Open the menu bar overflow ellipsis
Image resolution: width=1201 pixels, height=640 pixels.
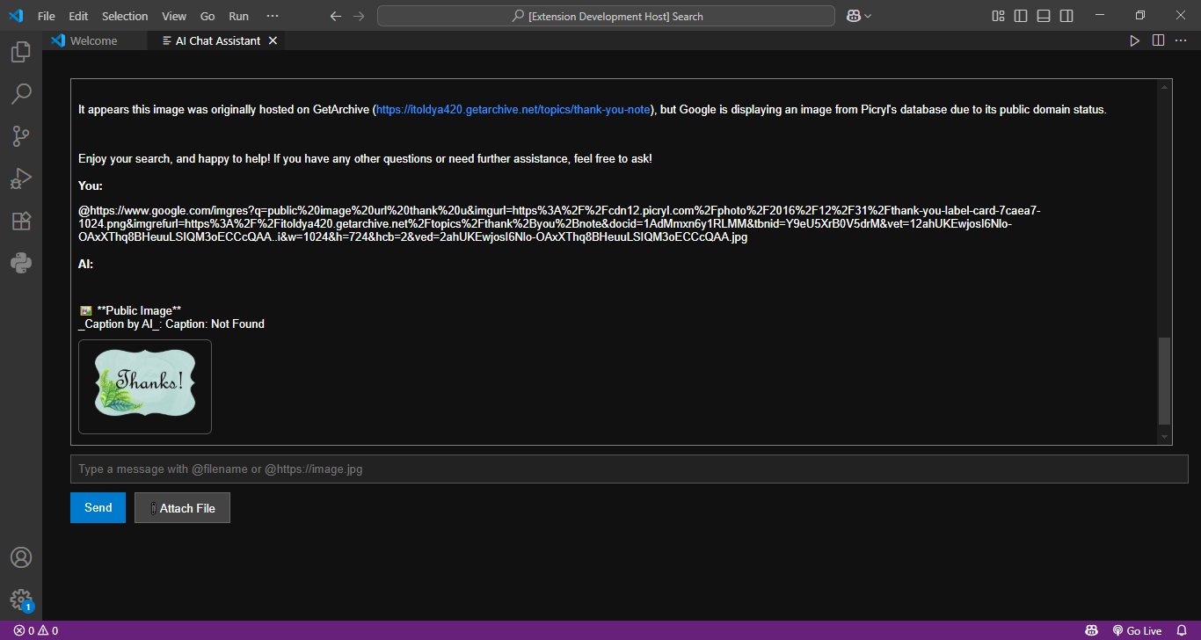pyautogui.click(x=272, y=15)
